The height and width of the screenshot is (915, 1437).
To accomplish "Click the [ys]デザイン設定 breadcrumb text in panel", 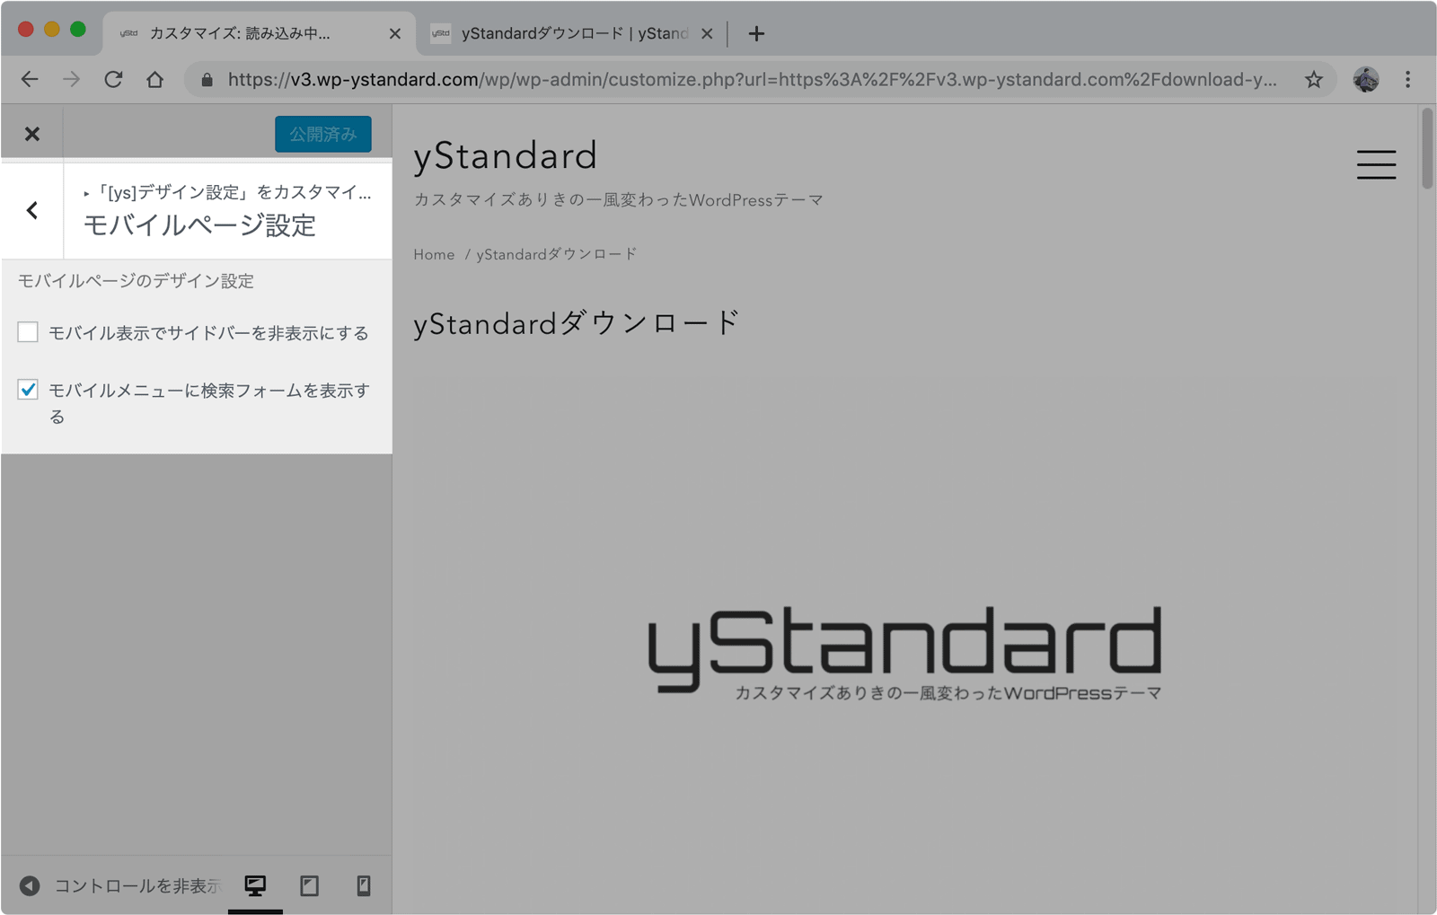I will [x=226, y=192].
